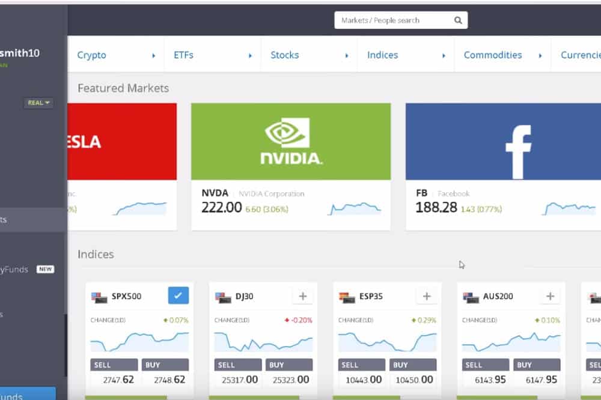
Task: Expand the Stocks arrow
Action: 347,55
